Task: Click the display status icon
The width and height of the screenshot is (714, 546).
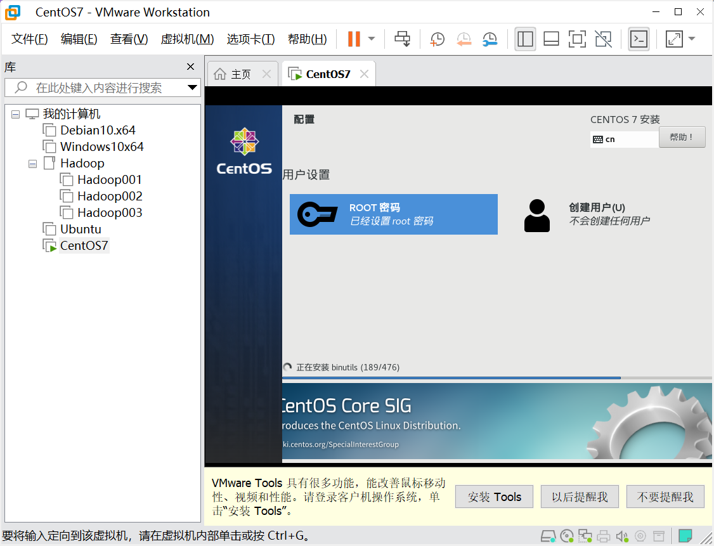Action: point(658,536)
